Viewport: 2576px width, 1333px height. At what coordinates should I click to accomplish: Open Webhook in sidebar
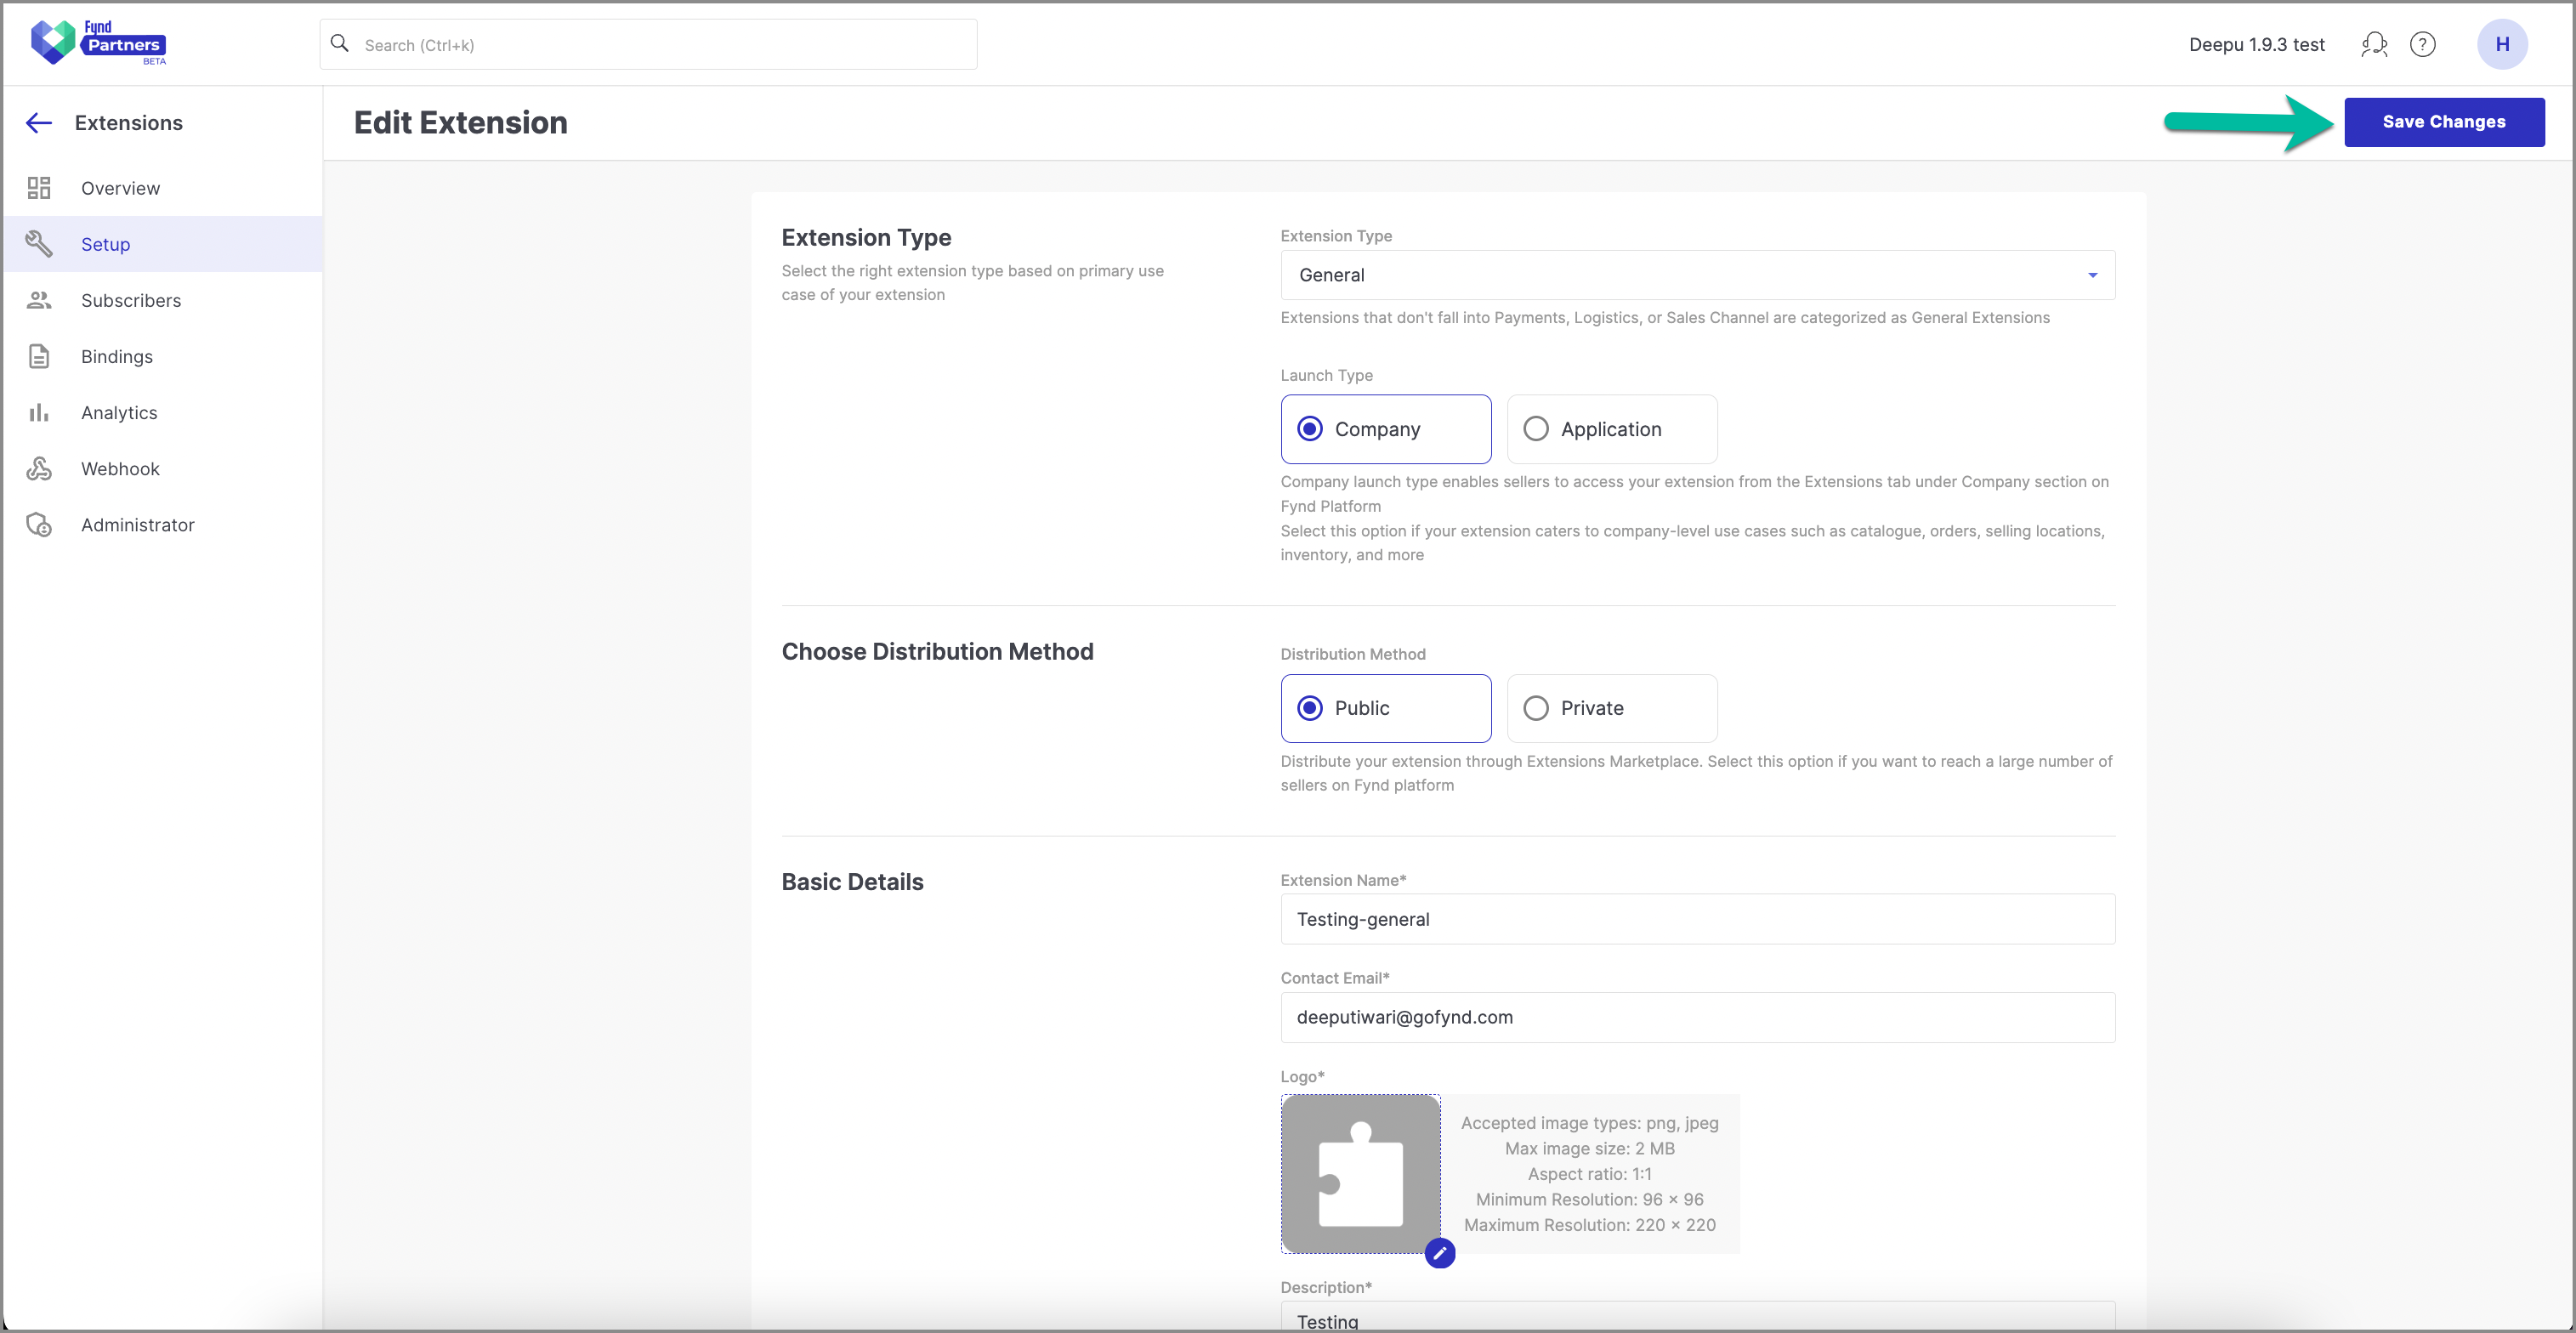[x=163, y=468]
